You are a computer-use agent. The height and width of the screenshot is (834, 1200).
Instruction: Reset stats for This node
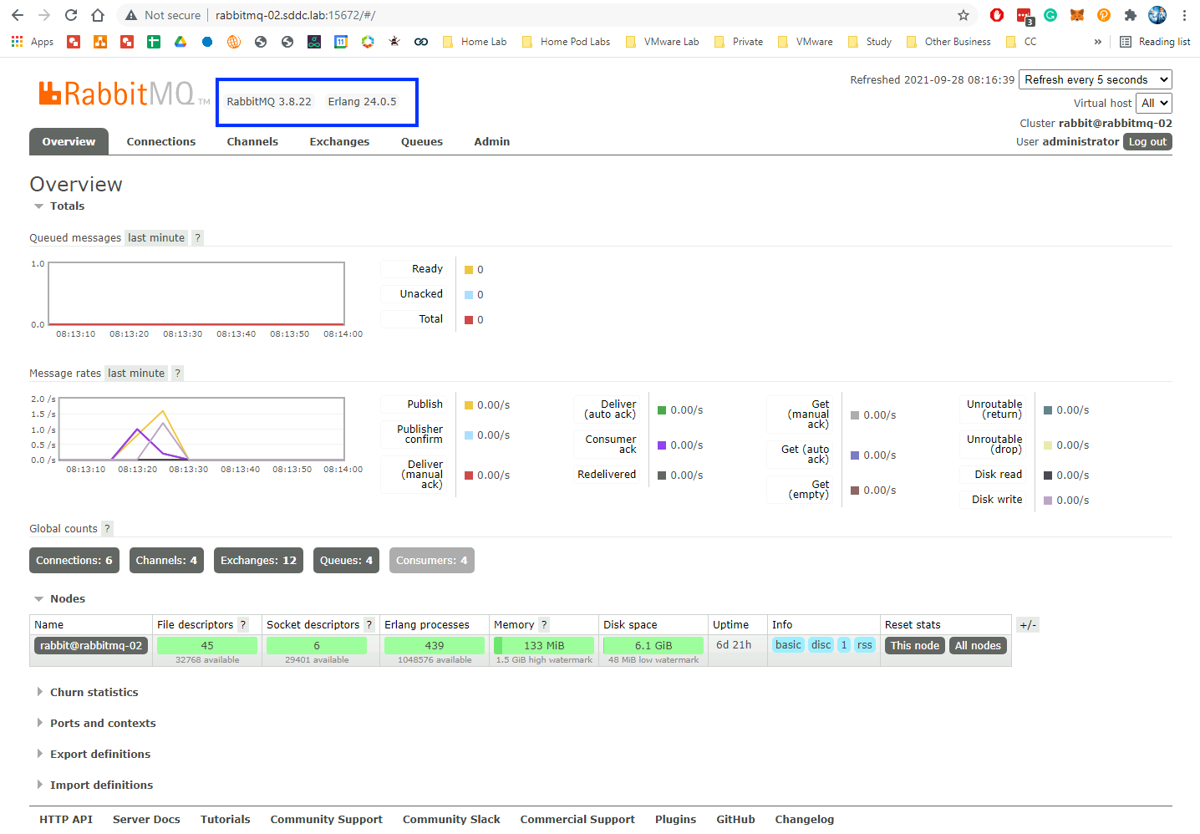(x=914, y=646)
